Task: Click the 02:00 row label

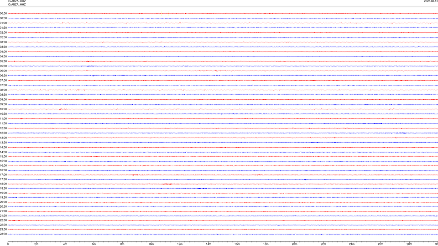Action: coord(3,33)
